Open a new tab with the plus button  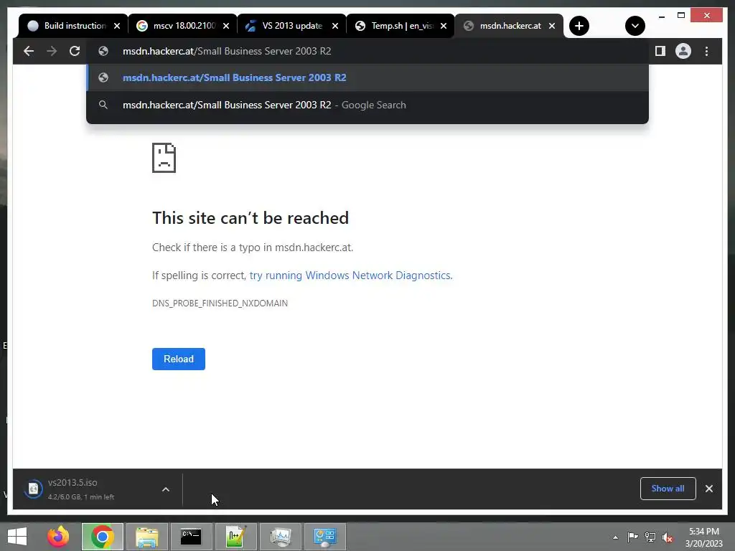[579, 26]
